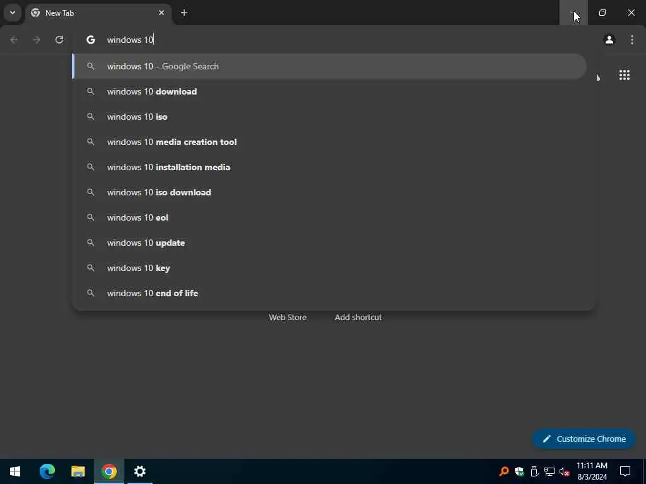Choose the 'windows 10 update' suggestion
Screen dimensions: 646x484
[x=329, y=243]
